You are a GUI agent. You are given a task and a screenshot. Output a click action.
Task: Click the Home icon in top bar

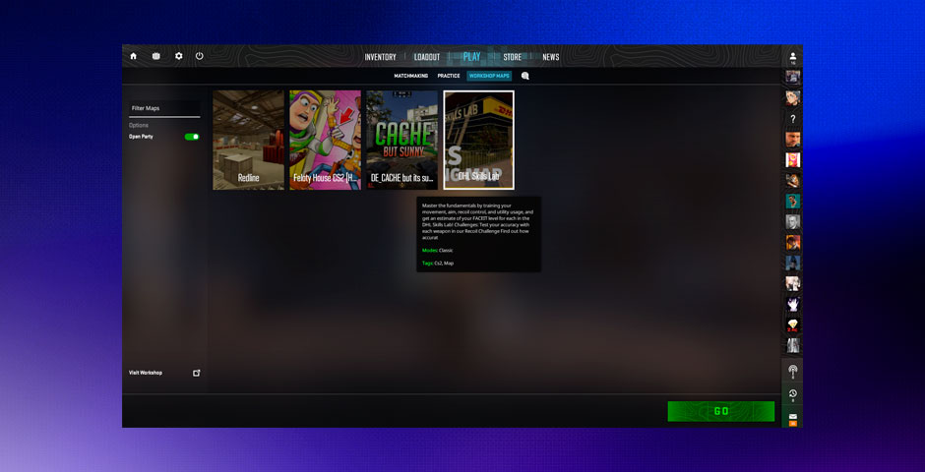point(134,56)
